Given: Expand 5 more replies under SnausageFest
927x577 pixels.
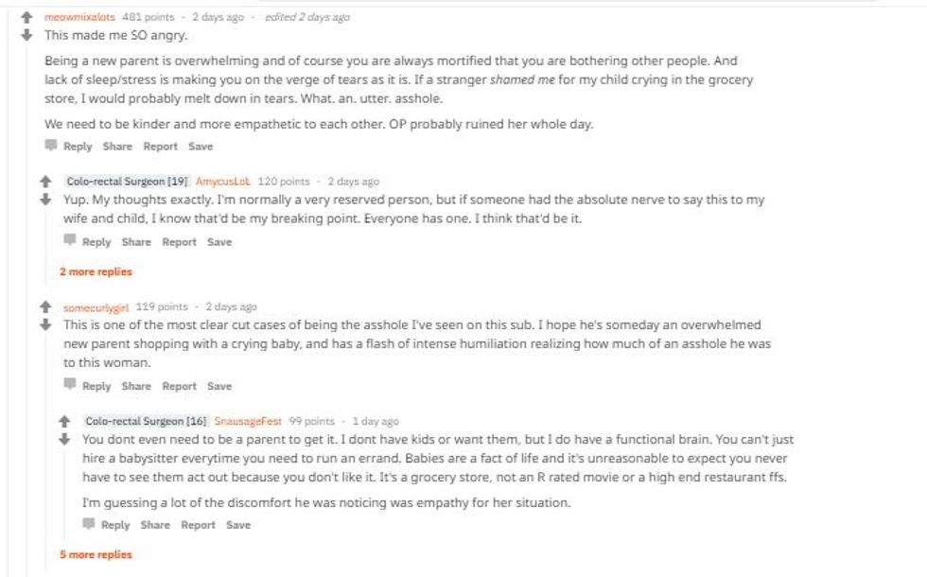Looking at the screenshot, I should [96, 554].
